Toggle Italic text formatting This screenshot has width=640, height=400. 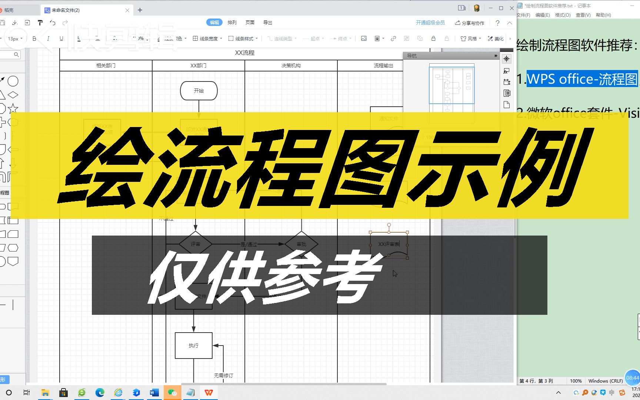48,39
